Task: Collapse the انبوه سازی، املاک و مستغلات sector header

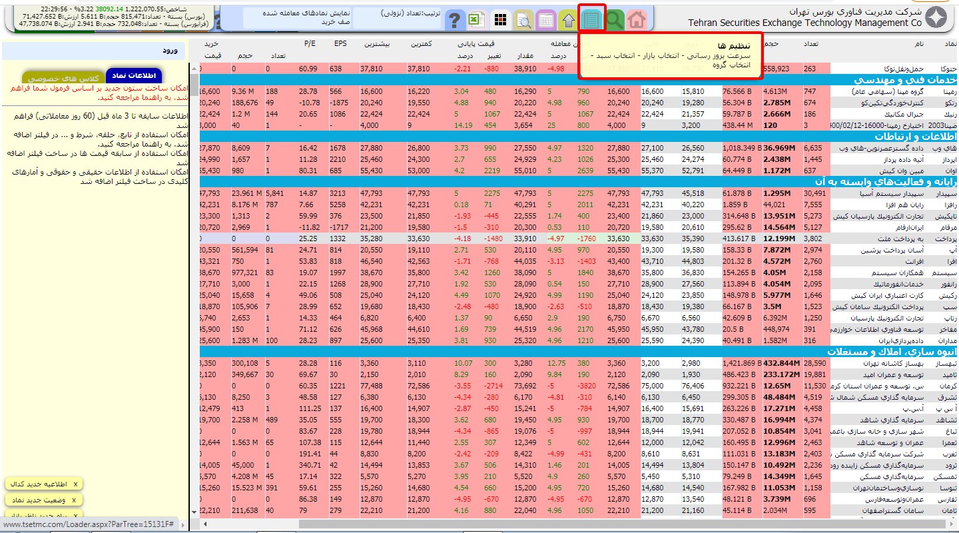Action: pyautogui.click(x=577, y=352)
